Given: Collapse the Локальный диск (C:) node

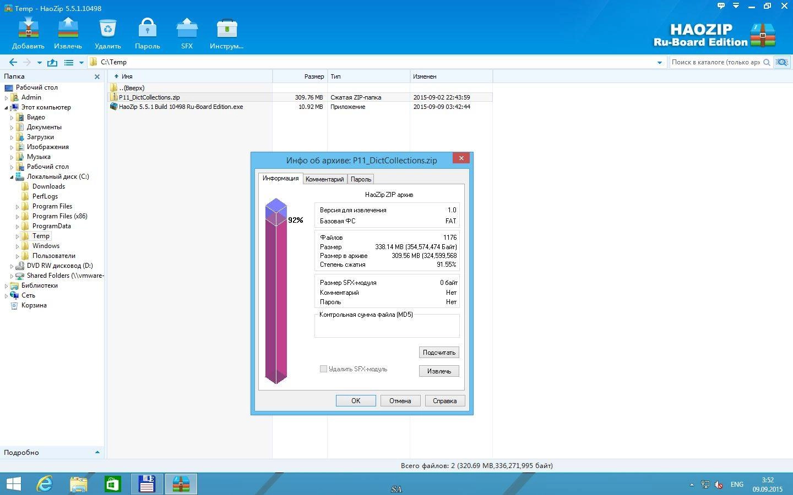Looking at the screenshot, I should click(12, 177).
